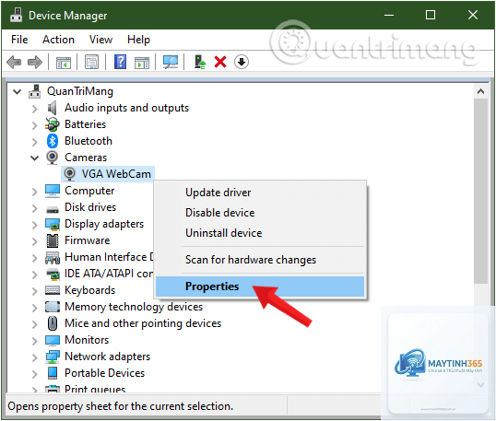This screenshot has width=496, height=421.
Task: Click the Portable Devices icon
Action: coord(53,373)
